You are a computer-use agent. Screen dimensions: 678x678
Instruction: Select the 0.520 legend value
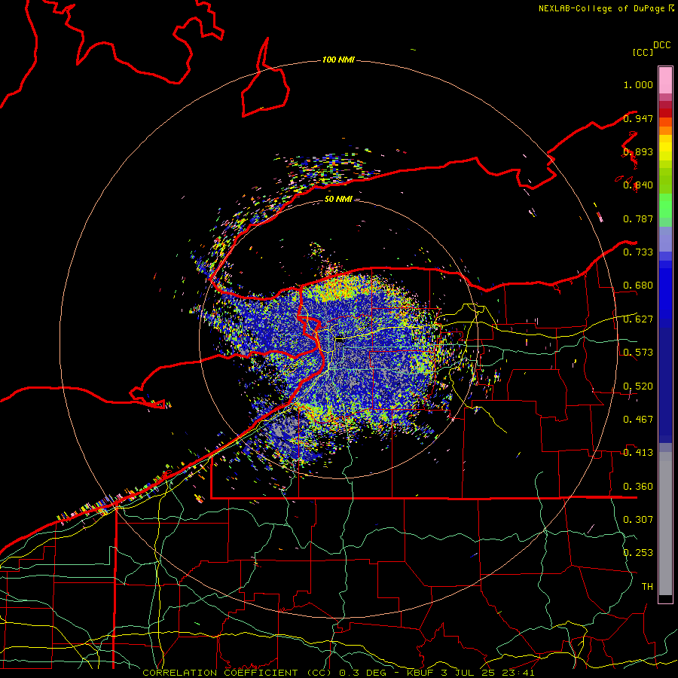click(x=638, y=386)
